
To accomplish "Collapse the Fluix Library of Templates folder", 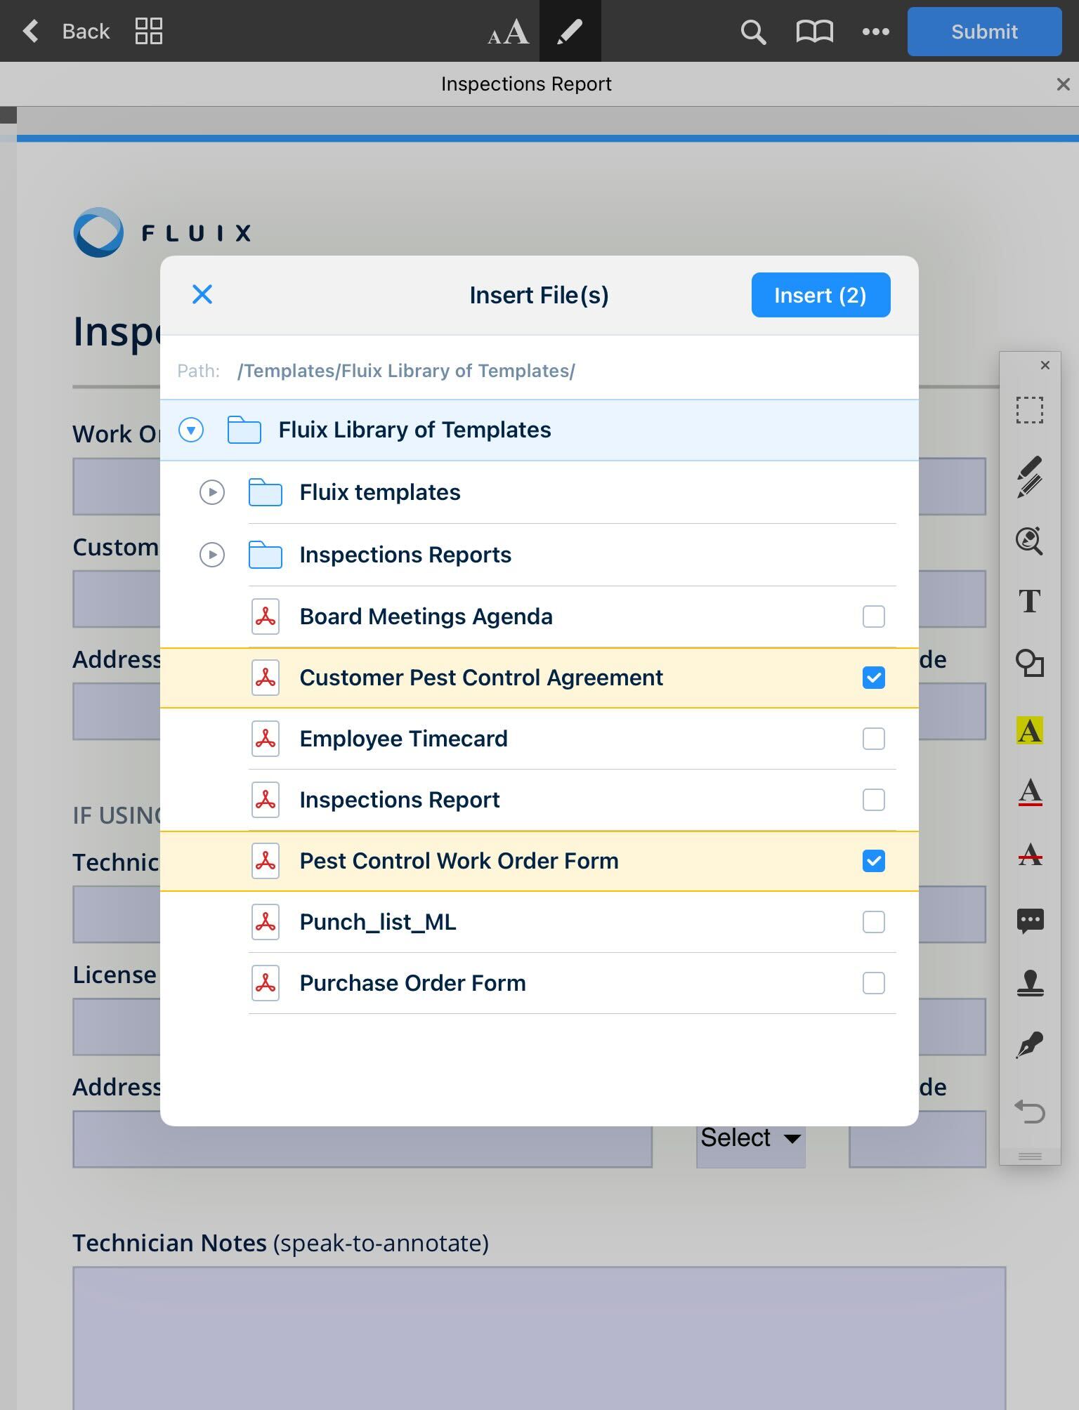I will tap(191, 430).
